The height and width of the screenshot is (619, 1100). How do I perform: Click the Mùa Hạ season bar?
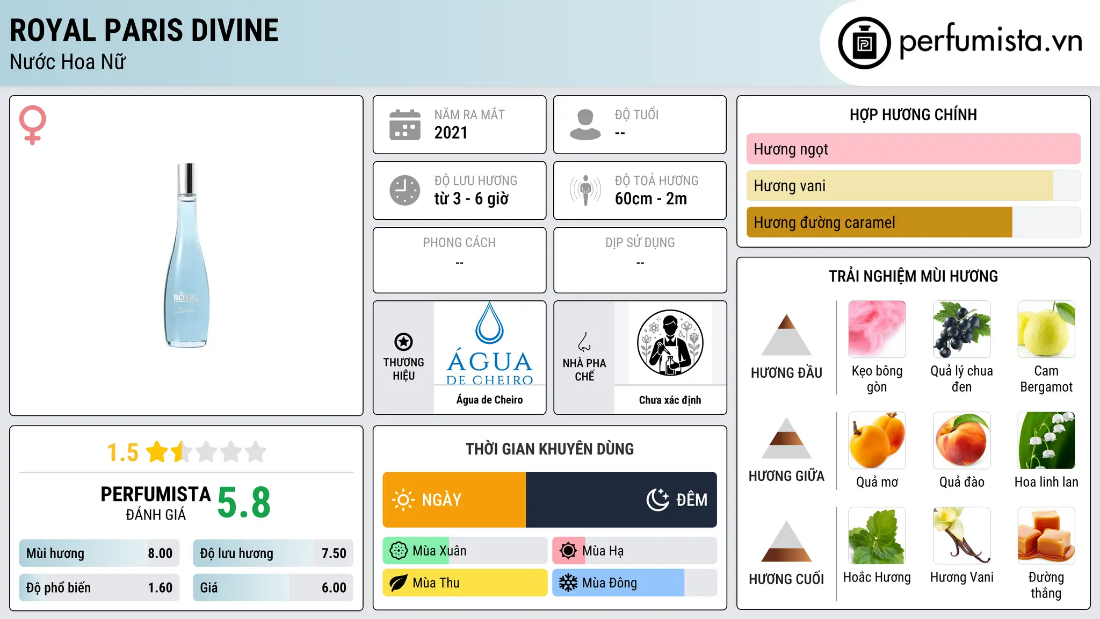pyautogui.click(x=634, y=551)
